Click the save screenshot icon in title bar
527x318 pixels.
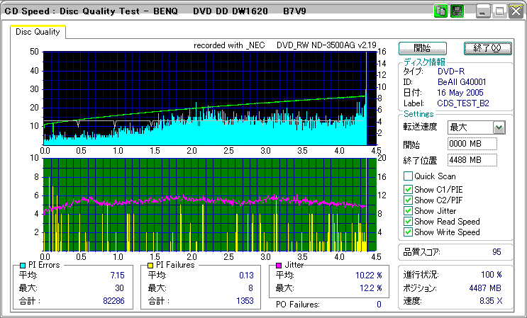(x=457, y=11)
